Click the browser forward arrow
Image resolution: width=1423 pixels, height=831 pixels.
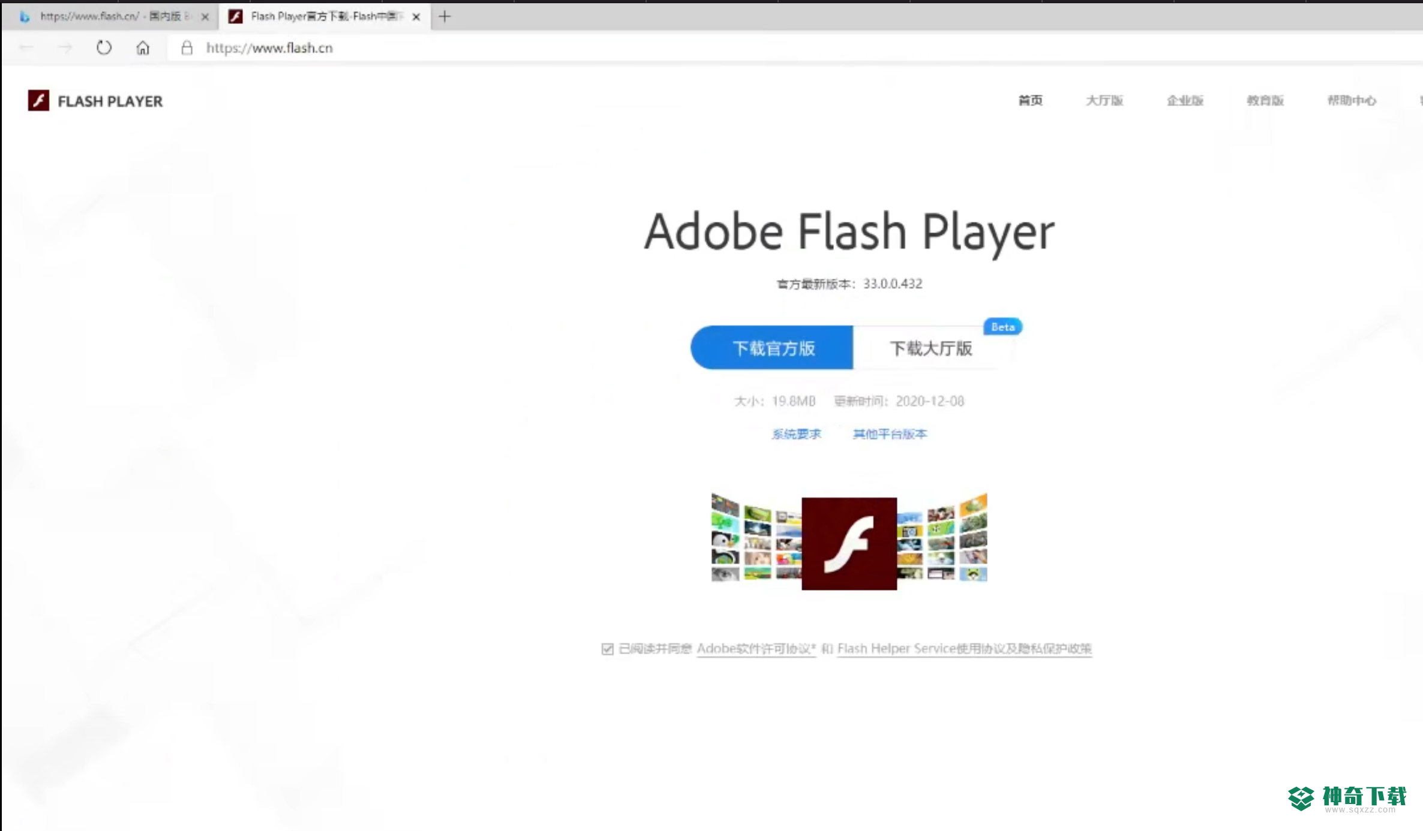pyautogui.click(x=65, y=47)
